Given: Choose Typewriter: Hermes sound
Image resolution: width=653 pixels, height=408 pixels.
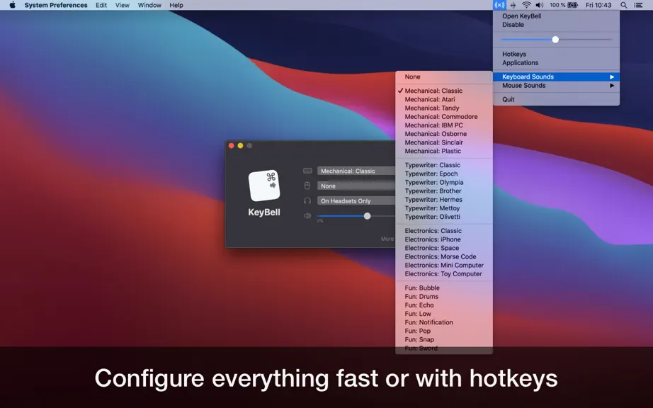Looking at the screenshot, I should click(x=444, y=200).
